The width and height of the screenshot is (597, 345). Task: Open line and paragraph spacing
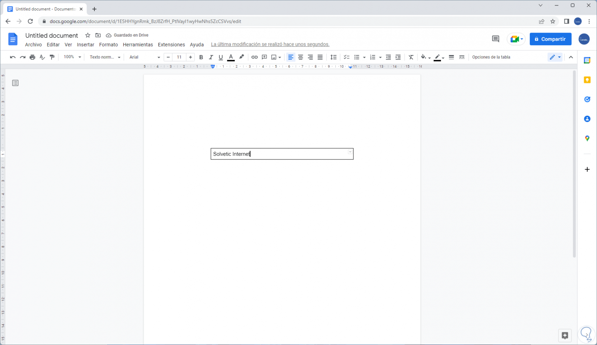334,57
